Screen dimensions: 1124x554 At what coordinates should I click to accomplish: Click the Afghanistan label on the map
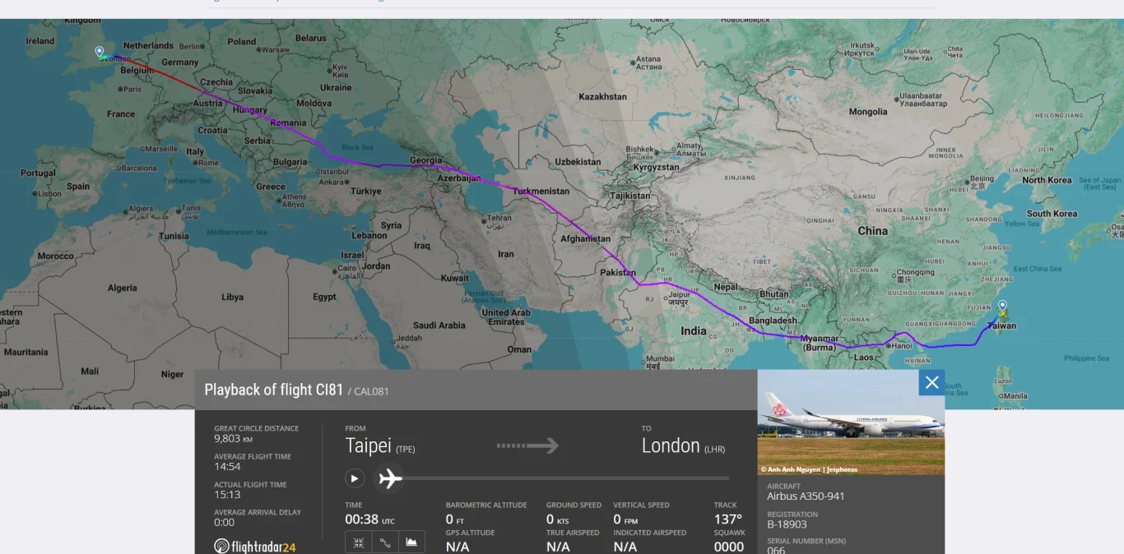(x=584, y=239)
